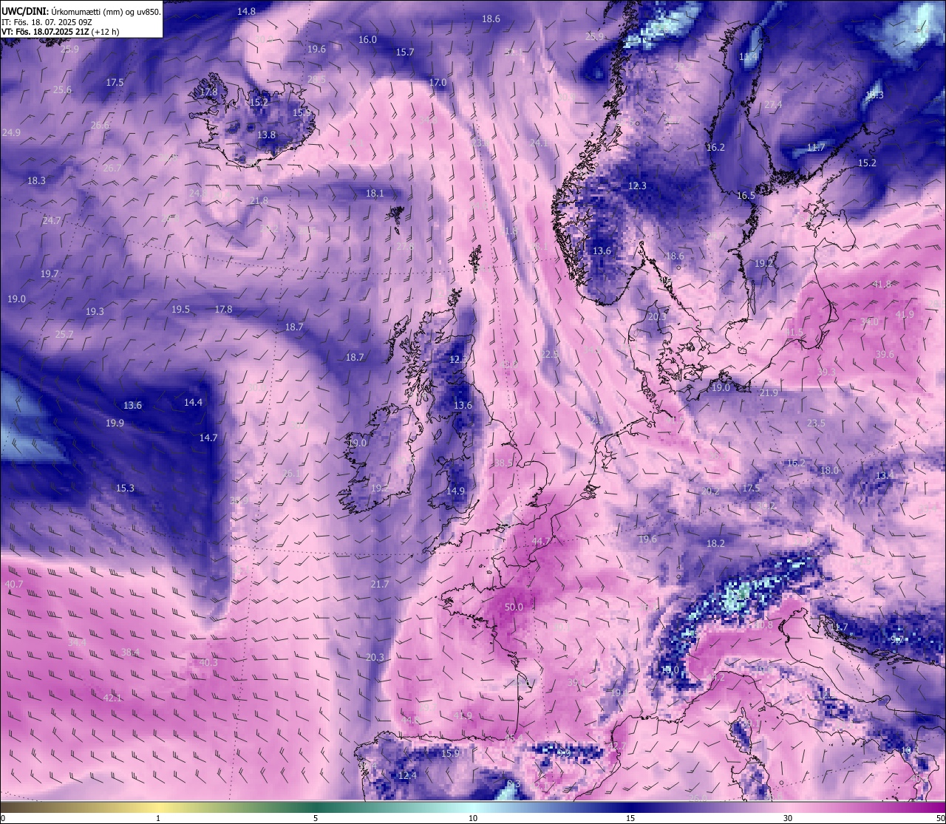Screen dimensions: 946x824
Task: Click the 10 tick on the color scale
Action: [x=473, y=818]
